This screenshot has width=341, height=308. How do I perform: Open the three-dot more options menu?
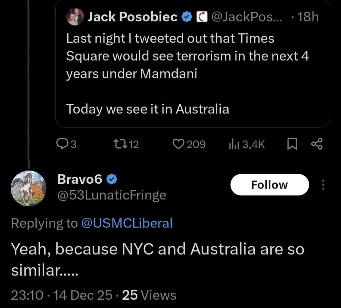tap(323, 185)
